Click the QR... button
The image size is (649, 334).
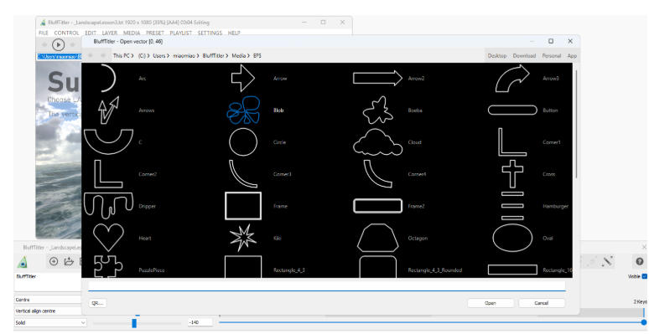pos(97,303)
